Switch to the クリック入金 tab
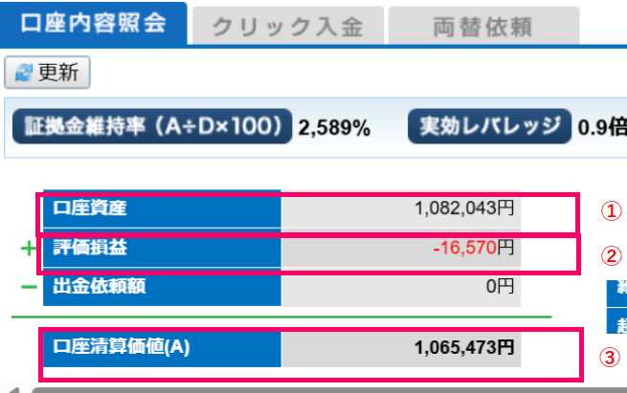Viewport: 627px width, 393px height. [287, 27]
